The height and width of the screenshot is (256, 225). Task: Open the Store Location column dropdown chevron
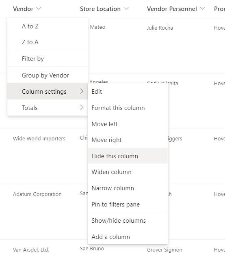(x=126, y=9)
